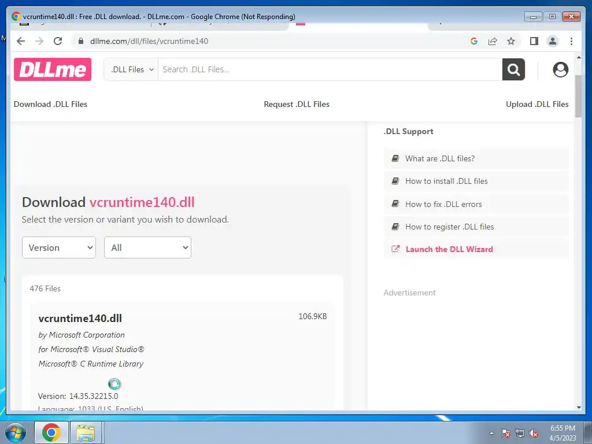The height and width of the screenshot is (444, 592).
Task: Click the external link icon by DLL Wizard
Action: click(x=395, y=249)
